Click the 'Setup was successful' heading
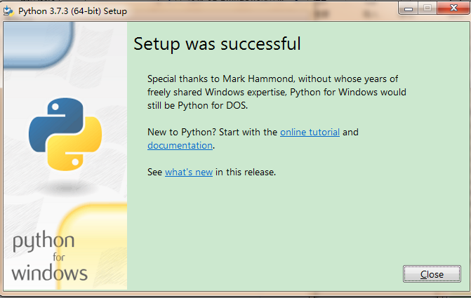This screenshot has height=298, width=471. 217,43
